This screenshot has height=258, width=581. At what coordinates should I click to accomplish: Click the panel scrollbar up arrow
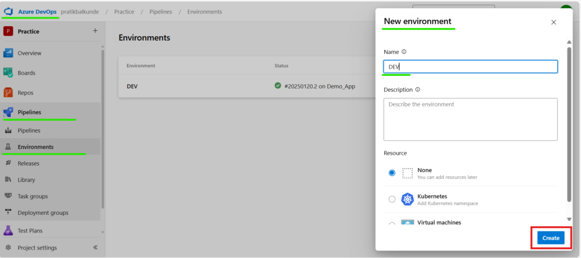point(569,42)
